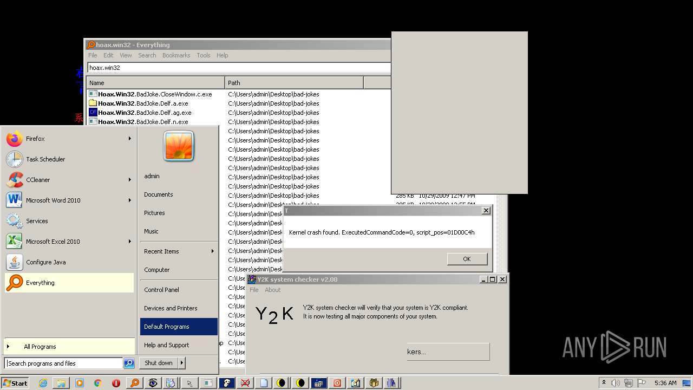Image resolution: width=693 pixels, height=390 pixels.
Task: Click the network tray icon
Action: pyautogui.click(x=629, y=383)
